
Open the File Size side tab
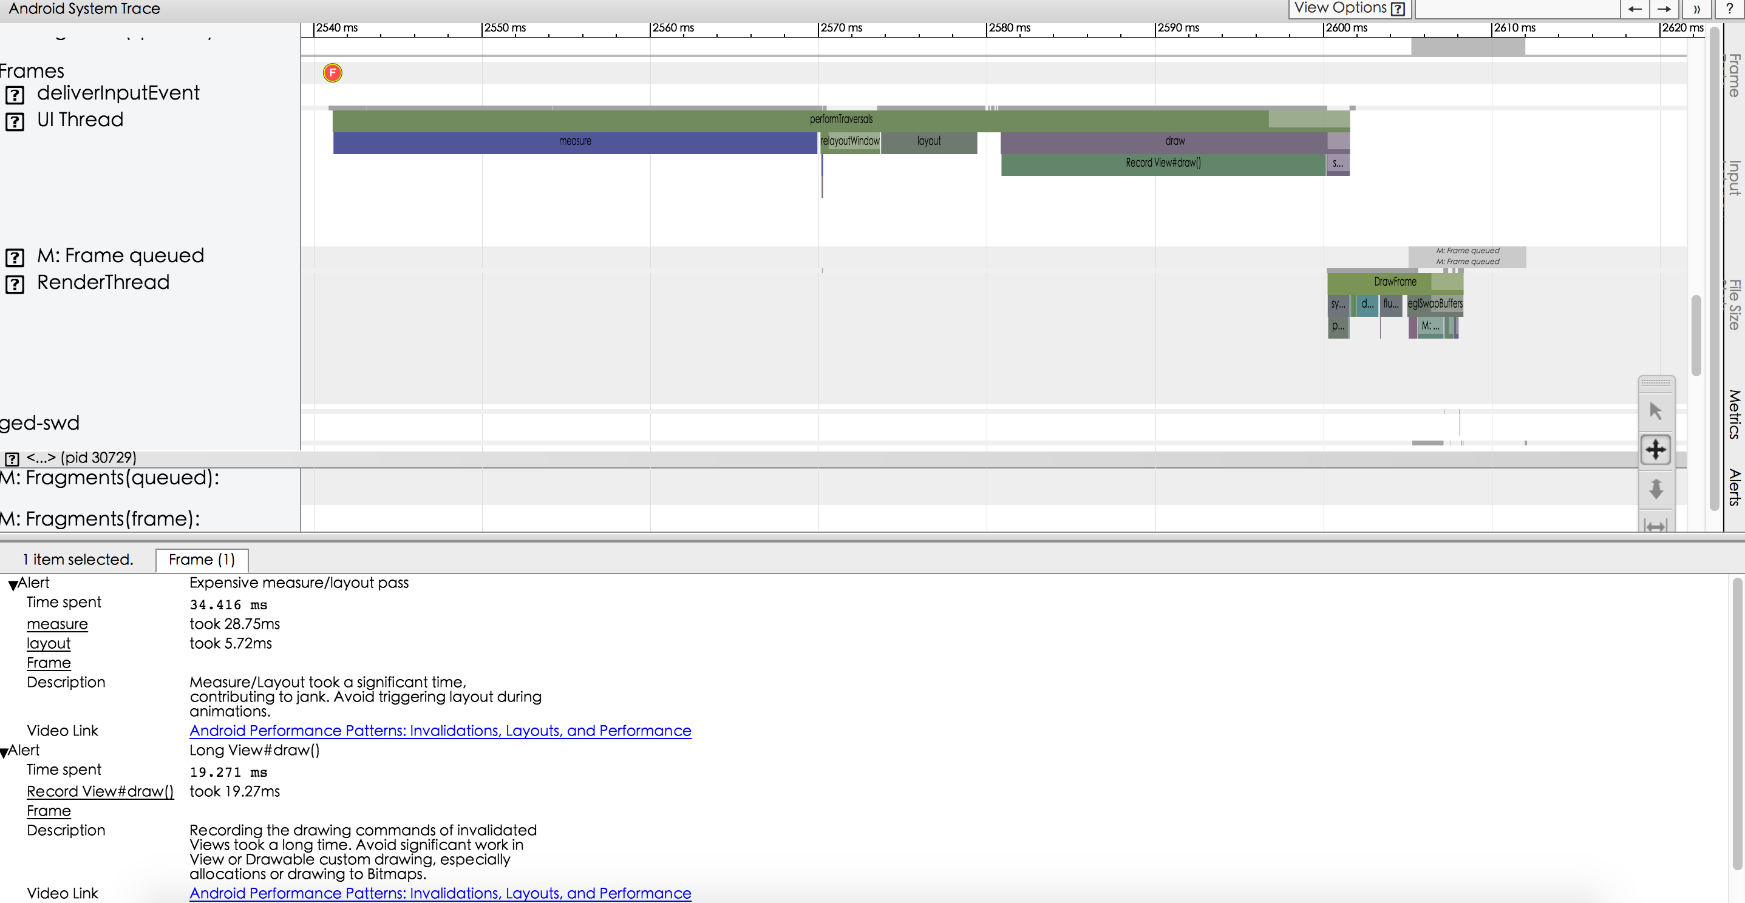[x=1734, y=305]
